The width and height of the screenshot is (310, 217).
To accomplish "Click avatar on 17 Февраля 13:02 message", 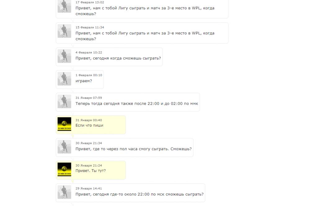I will (x=64, y=6).
